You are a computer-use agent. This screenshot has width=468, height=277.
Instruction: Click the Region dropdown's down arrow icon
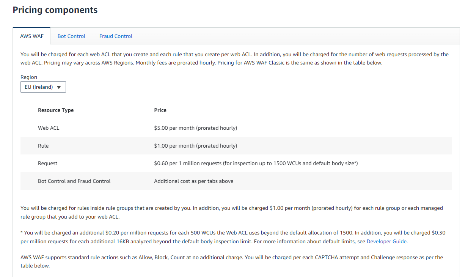[x=58, y=87]
